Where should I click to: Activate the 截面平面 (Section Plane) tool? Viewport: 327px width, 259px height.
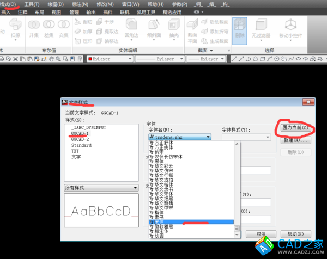coord(192,27)
